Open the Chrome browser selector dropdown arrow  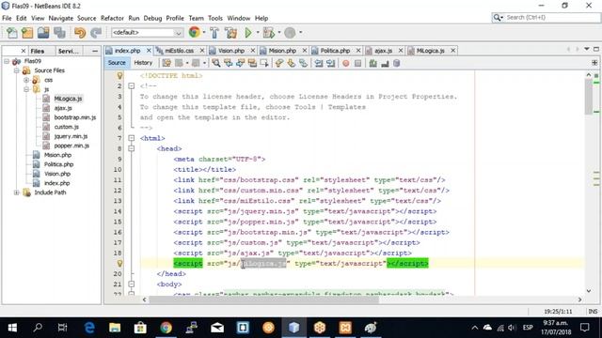point(204,33)
